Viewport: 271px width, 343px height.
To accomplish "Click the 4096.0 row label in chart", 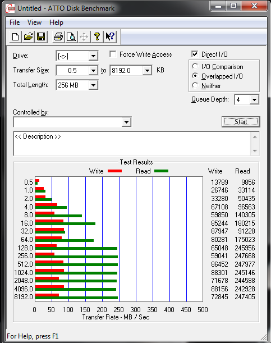I will pyautogui.click(x=24, y=289).
